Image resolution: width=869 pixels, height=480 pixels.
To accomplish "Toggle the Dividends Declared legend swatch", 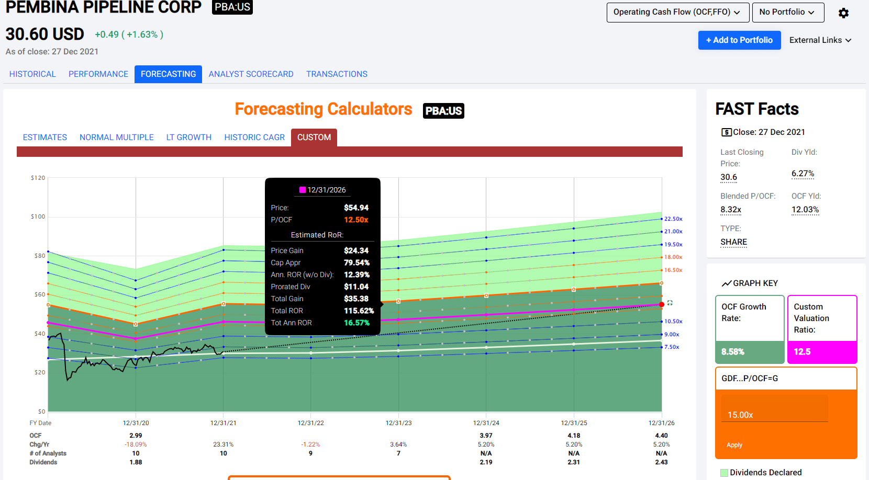I will pyautogui.click(x=725, y=473).
